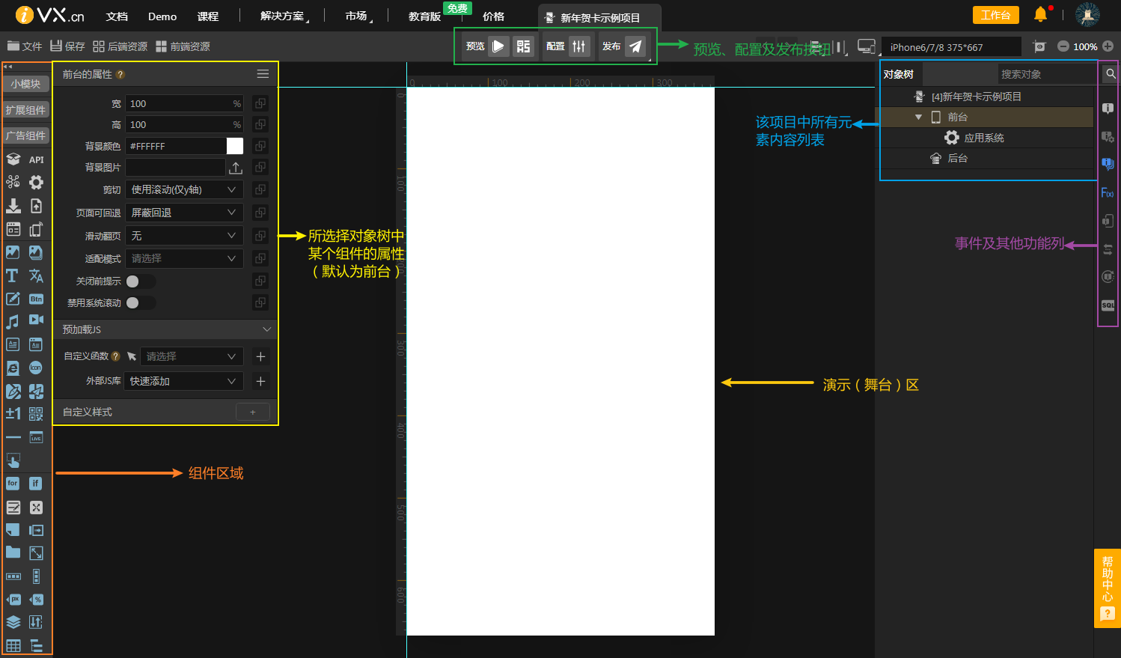Click the zoom in plus button
This screenshot has width=1121, height=658.
pyautogui.click(x=1108, y=46)
